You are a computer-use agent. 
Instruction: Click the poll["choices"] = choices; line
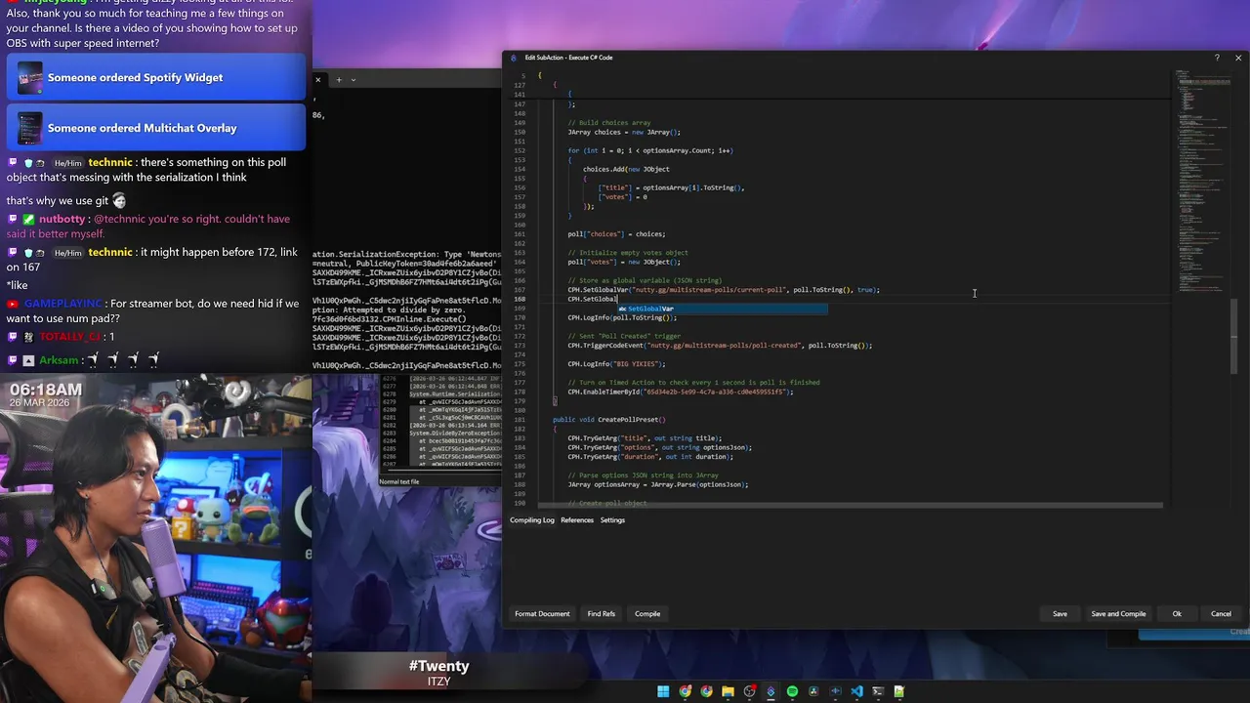coord(616,234)
